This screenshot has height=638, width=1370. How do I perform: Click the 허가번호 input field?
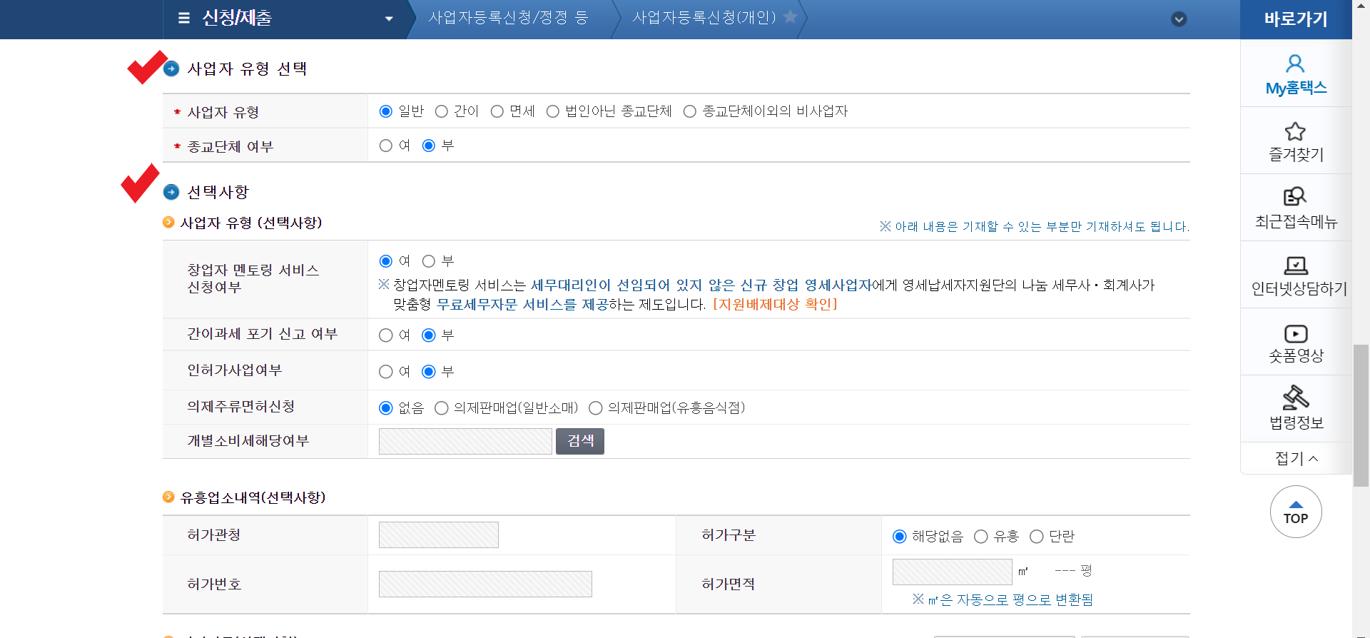(x=485, y=584)
